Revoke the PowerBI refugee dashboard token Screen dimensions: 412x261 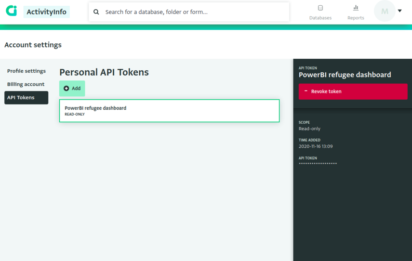pos(353,91)
